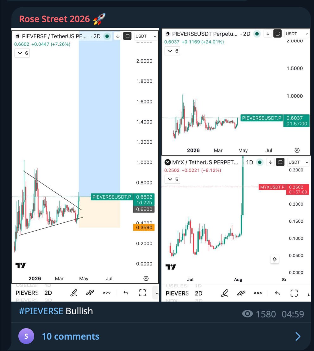Click orange 0.3590 stop price label
314x351 pixels.
point(144,227)
